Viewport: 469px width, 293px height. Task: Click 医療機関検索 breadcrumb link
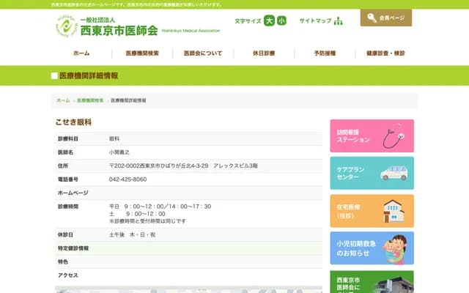tap(90, 100)
